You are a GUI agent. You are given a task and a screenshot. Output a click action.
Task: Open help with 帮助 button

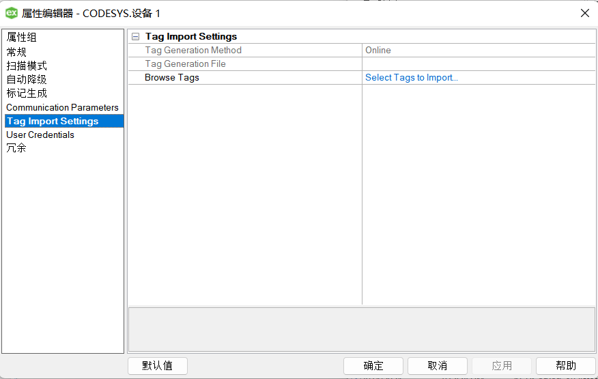[x=566, y=366]
